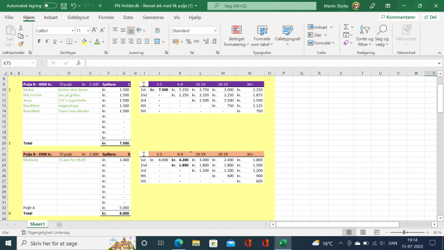Apply thousands separator format

click(x=197, y=41)
